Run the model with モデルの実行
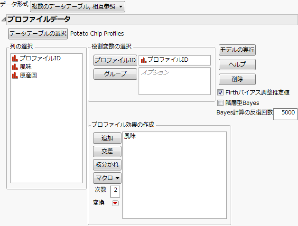The image size is (298, 226). tap(237, 50)
